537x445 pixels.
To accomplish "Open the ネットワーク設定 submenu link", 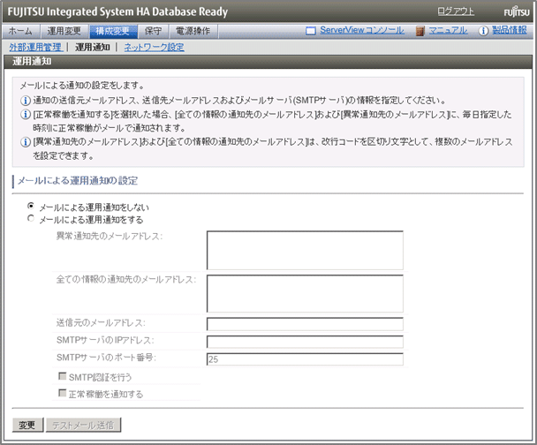I will [154, 48].
